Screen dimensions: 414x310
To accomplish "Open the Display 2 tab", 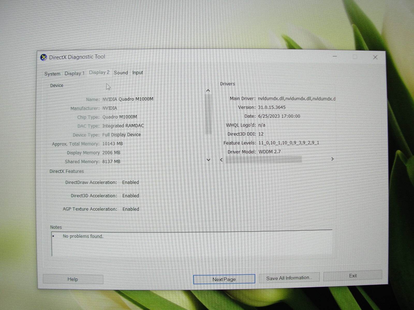I will point(99,72).
